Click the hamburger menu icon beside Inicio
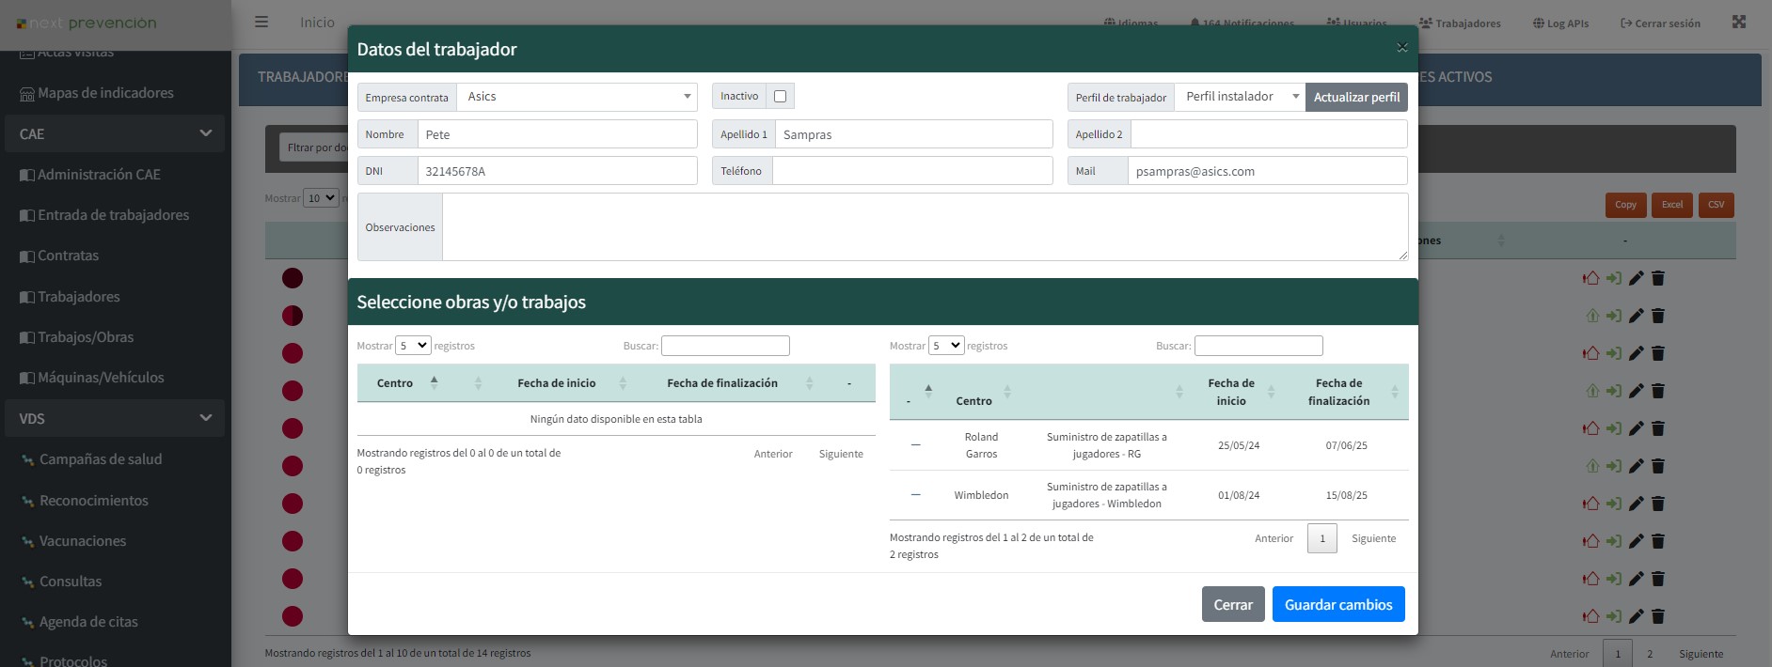1772x667 pixels. 261,22
